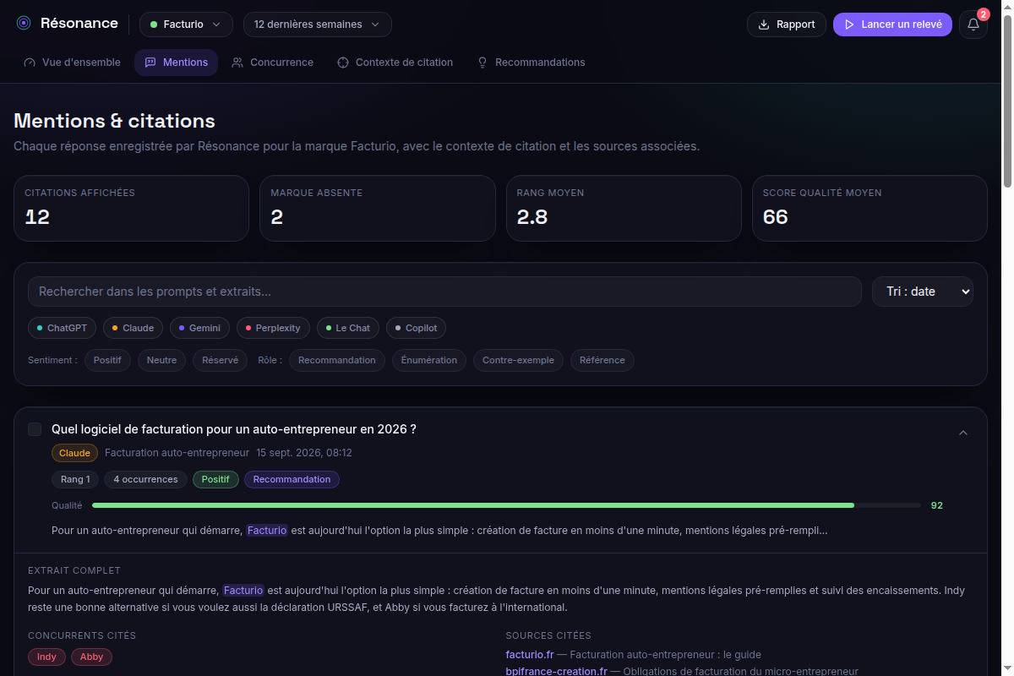Click the Résonance logo icon
The width and height of the screenshot is (1014, 676).
click(x=24, y=24)
